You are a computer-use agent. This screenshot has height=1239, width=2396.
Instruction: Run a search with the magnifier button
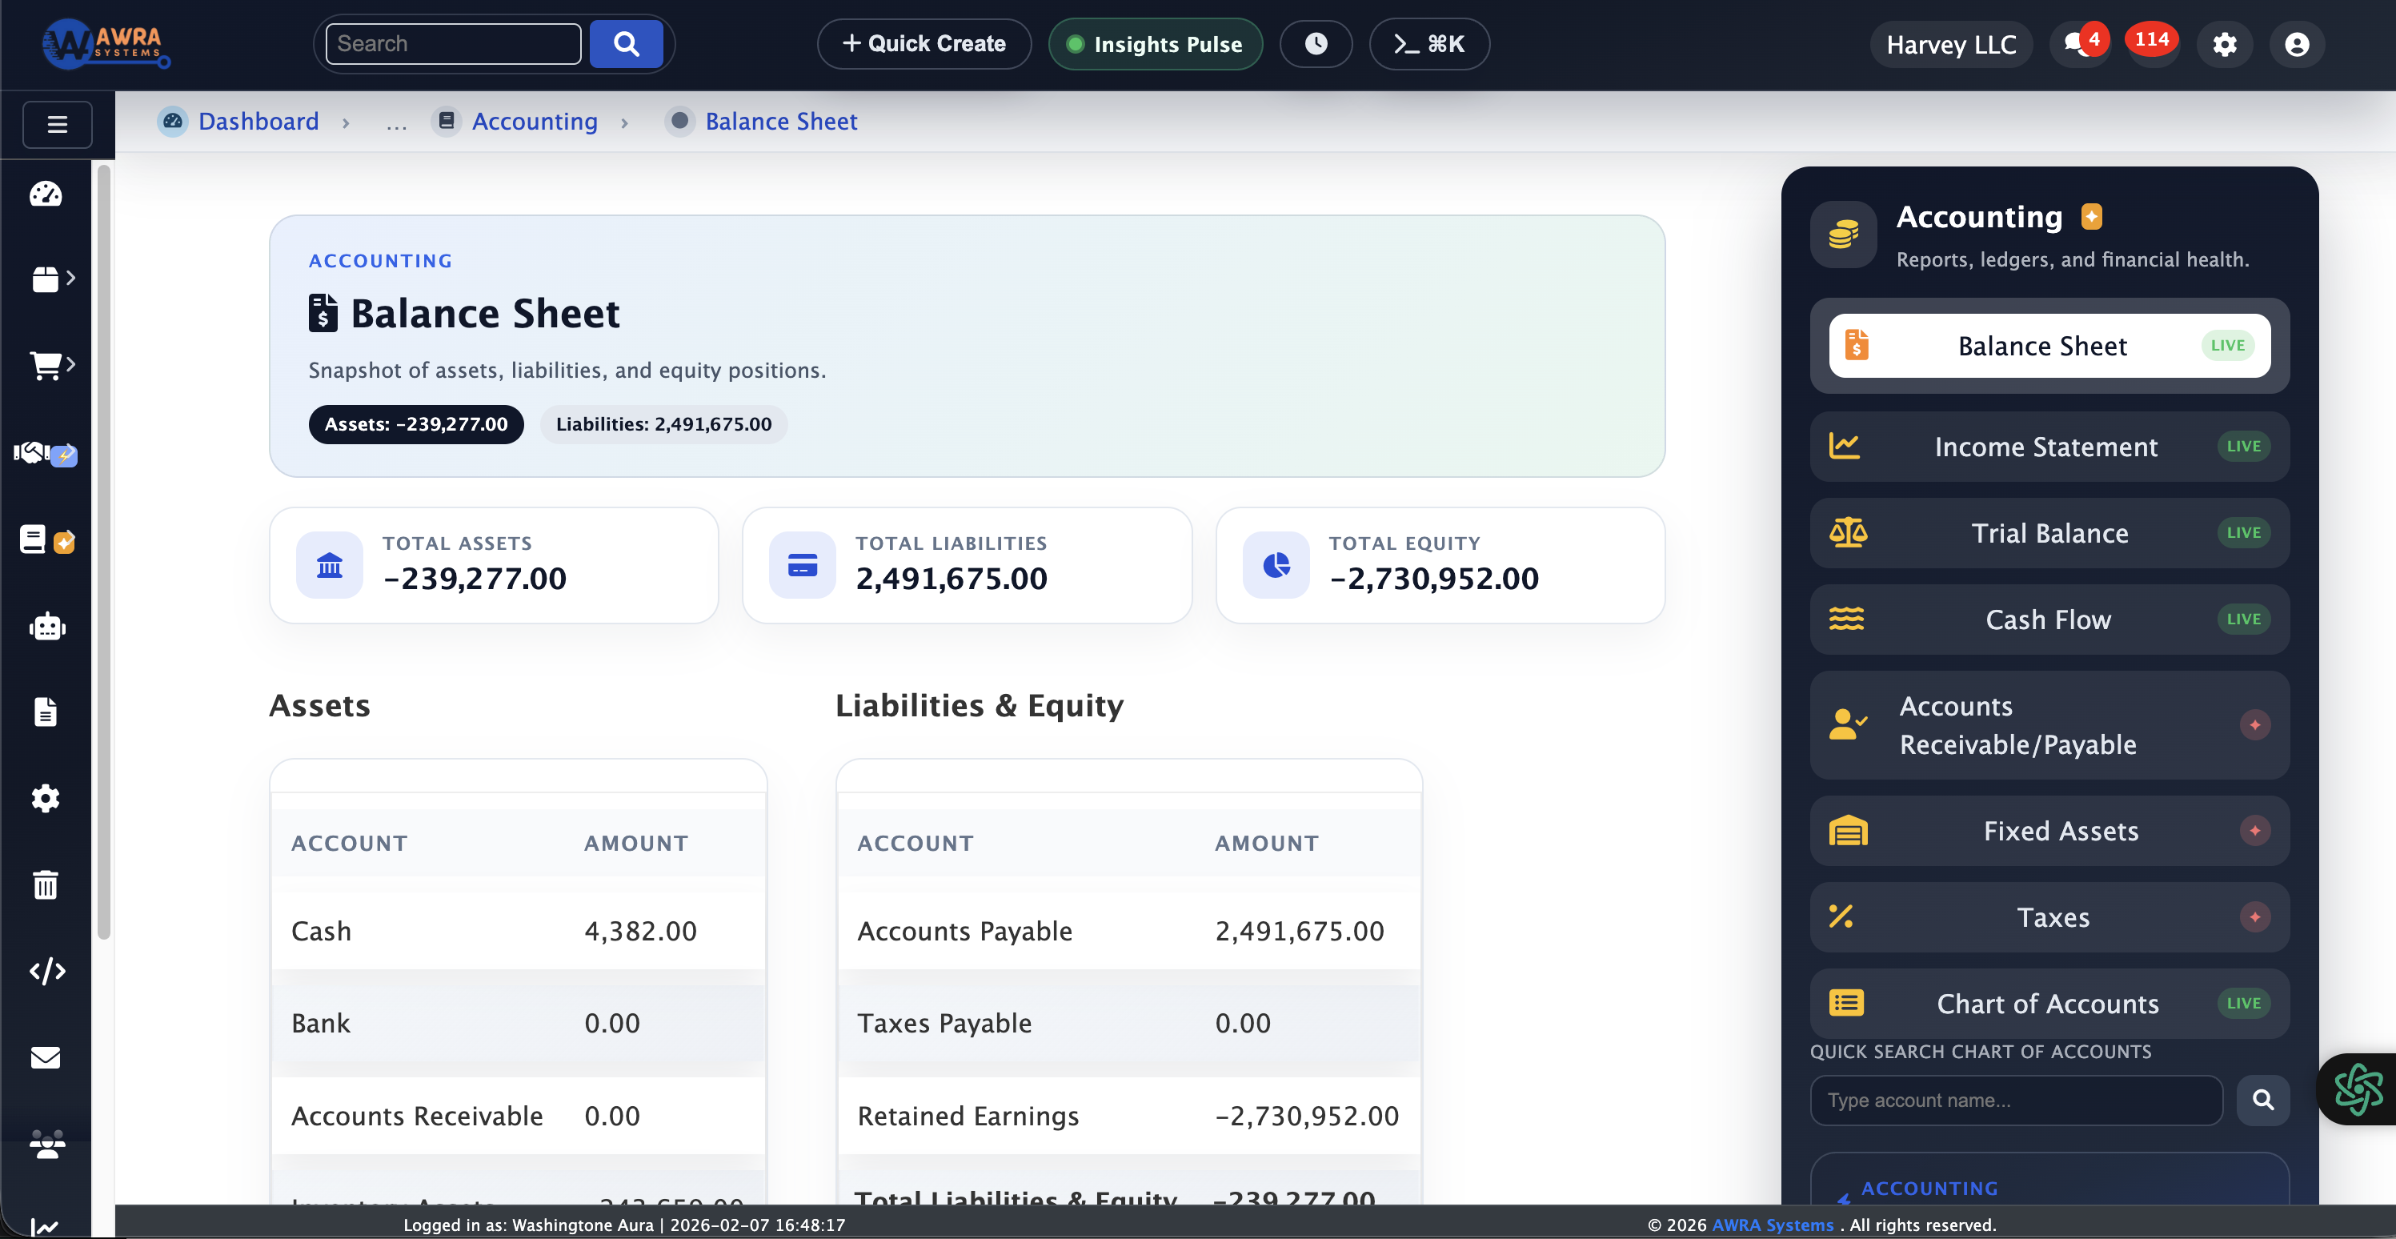(625, 42)
